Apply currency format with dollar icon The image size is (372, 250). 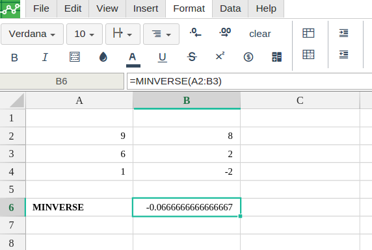coord(248,57)
